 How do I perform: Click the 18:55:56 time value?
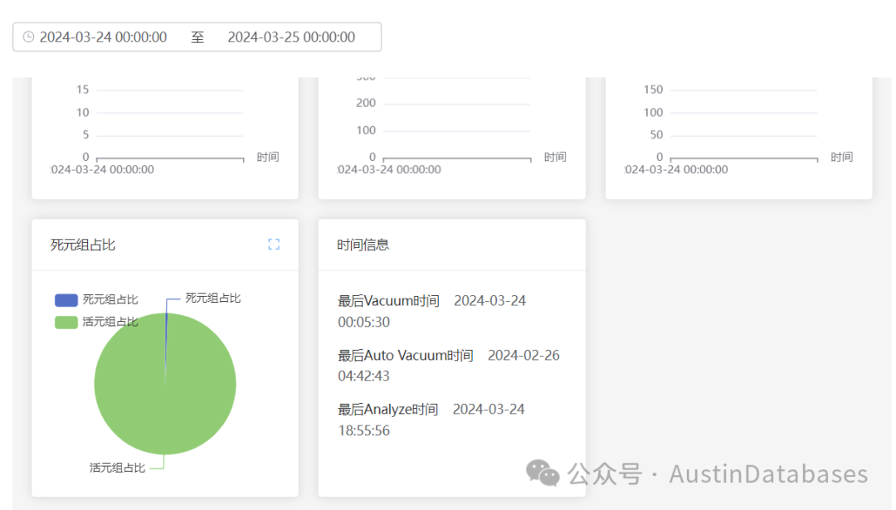point(364,430)
